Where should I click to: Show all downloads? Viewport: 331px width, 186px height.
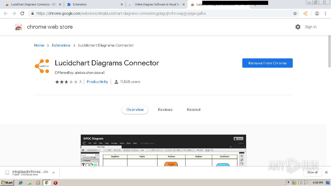click(312, 172)
